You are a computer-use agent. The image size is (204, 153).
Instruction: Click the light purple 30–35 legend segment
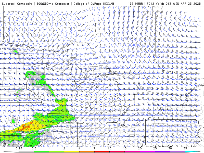177,152
